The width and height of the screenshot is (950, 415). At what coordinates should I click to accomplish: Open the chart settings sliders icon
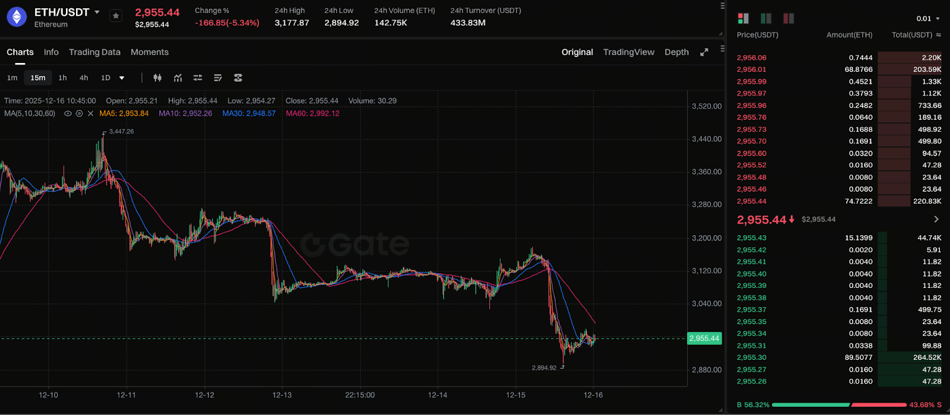198,78
